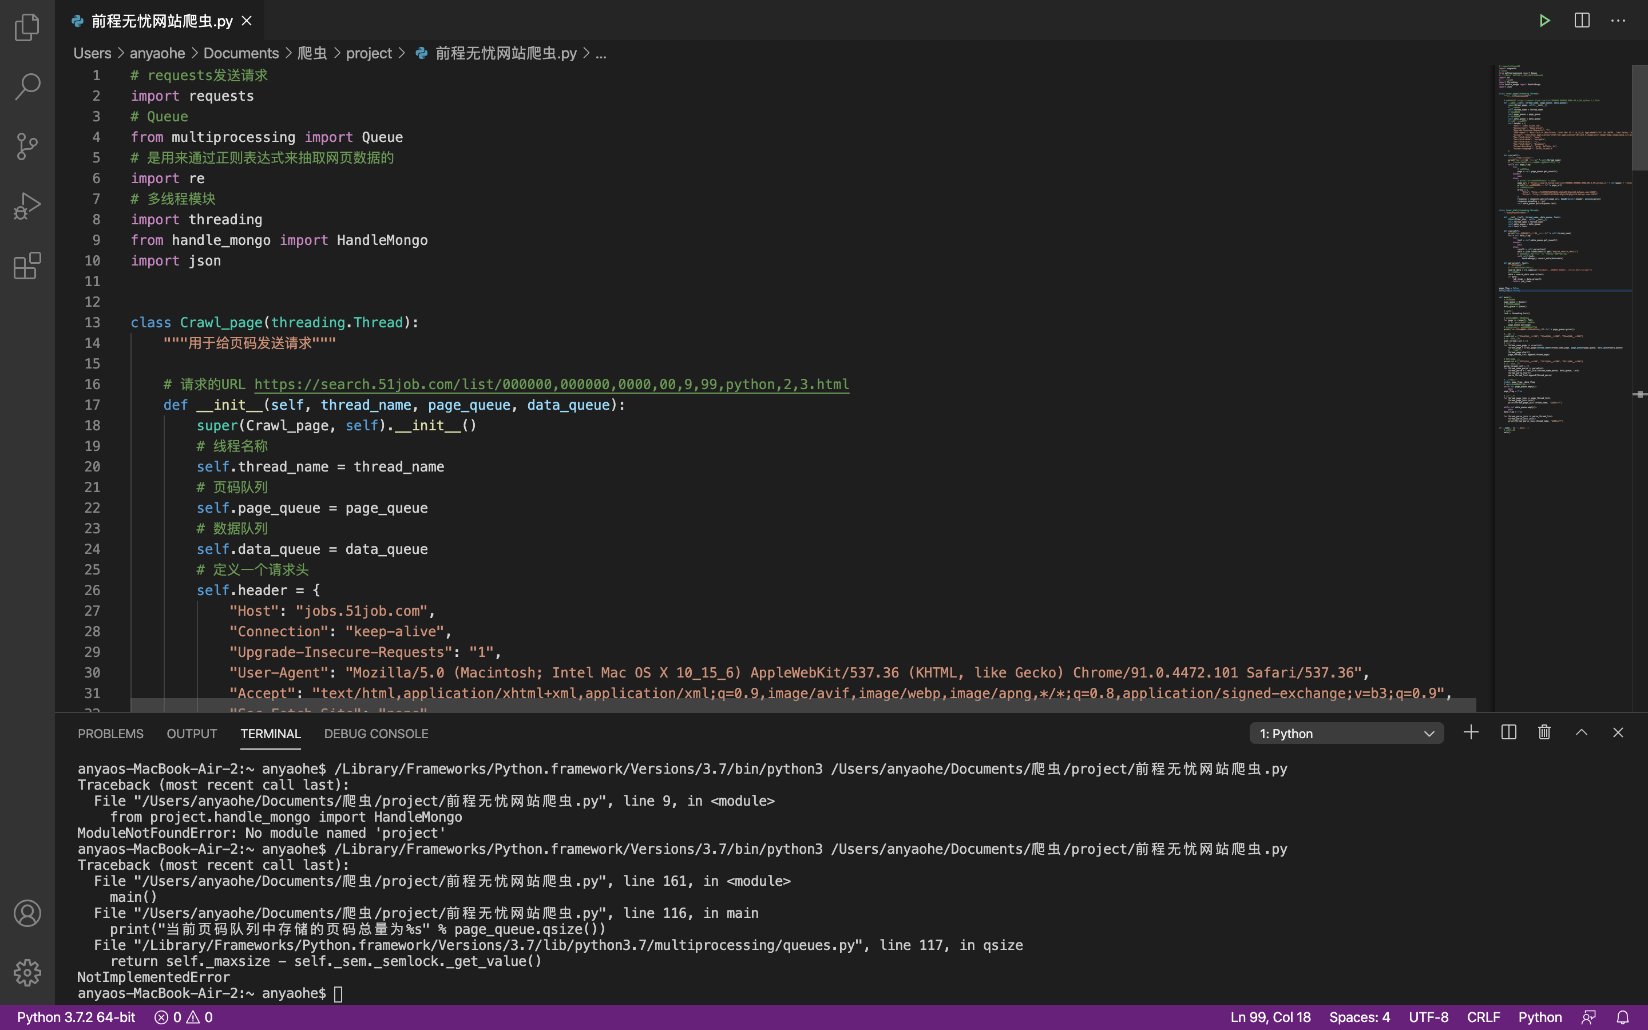
Task: Split the terminal panel
Action: [1508, 732]
